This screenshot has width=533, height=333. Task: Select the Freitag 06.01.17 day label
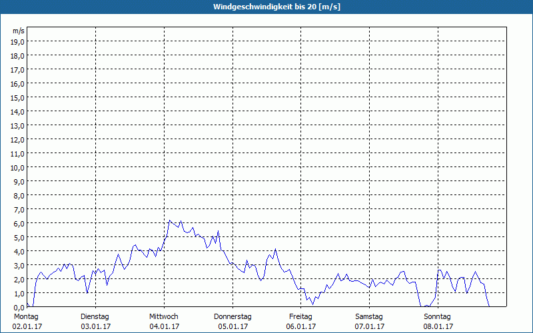coord(301,322)
